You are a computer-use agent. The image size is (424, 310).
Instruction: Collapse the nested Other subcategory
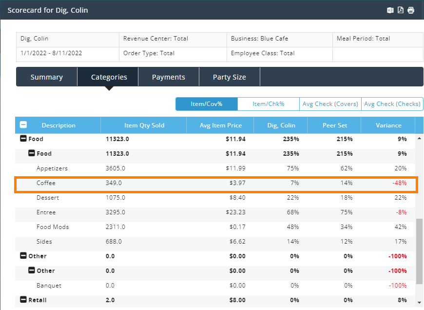(x=32, y=271)
